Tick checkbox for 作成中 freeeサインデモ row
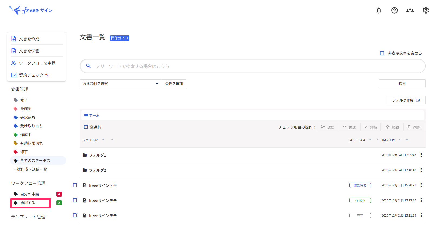Viewport: 444px width, 226px height. 75,200
